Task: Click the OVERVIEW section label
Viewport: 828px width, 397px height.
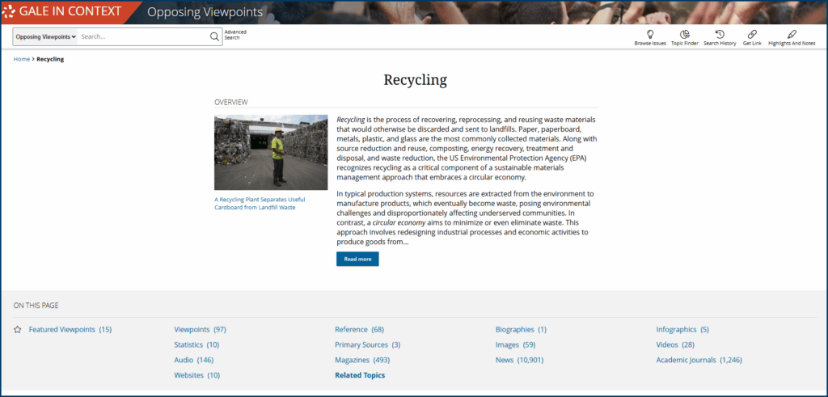Action: tap(230, 102)
